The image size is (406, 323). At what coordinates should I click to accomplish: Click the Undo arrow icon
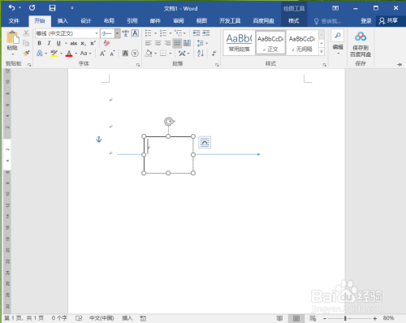pyautogui.click(x=11, y=8)
